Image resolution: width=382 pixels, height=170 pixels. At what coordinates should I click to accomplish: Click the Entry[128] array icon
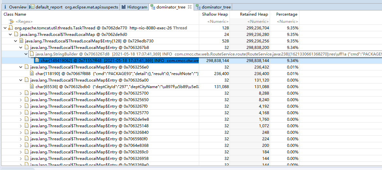tap(22, 41)
